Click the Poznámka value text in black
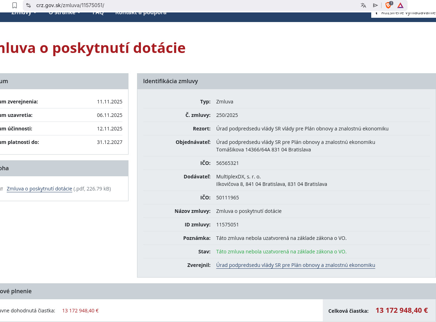The image size is (436, 322). point(281,238)
